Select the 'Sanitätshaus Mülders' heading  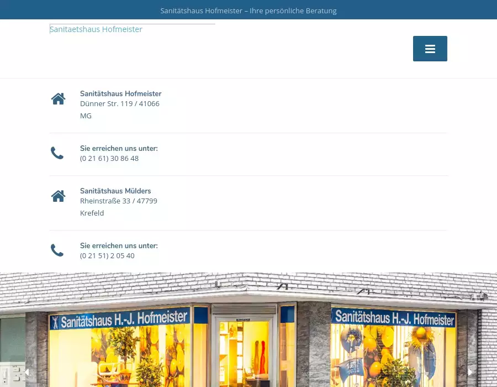(x=115, y=191)
